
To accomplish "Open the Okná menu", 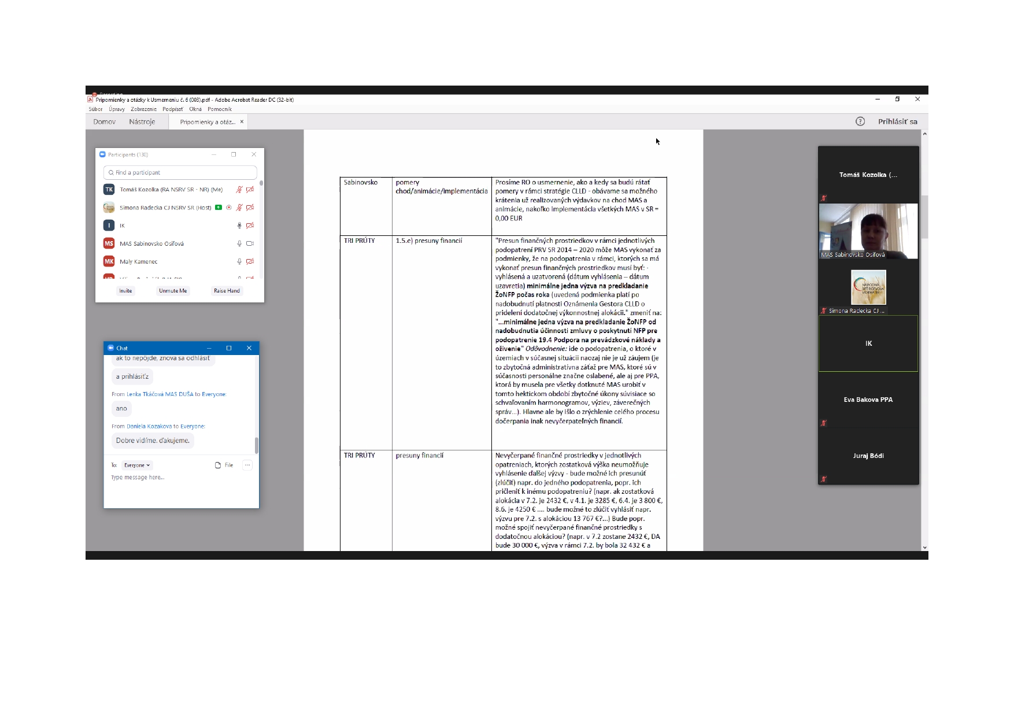I will pyautogui.click(x=195, y=109).
